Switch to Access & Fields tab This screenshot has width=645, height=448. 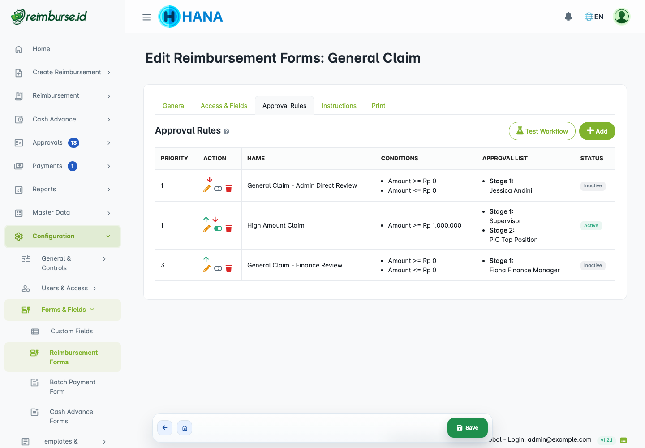click(224, 106)
